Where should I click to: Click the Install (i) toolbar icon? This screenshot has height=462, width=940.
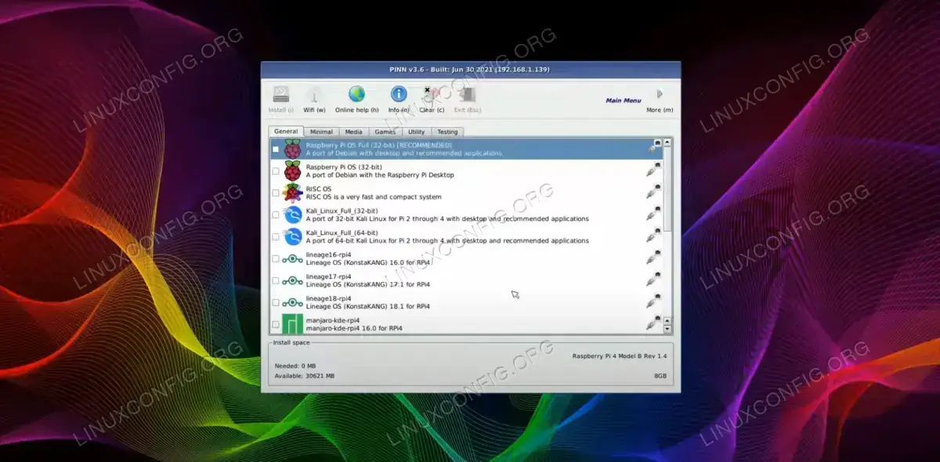point(281,95)
